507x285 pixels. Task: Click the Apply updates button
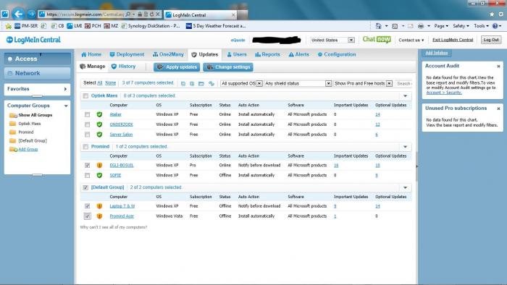177,67
